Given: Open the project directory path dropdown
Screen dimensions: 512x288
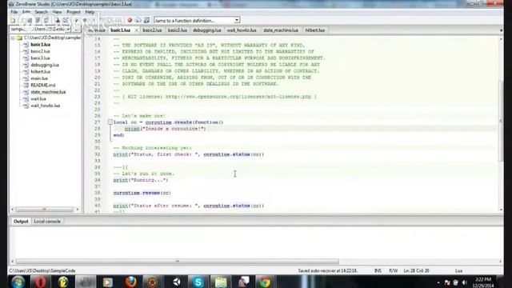Looking at the screenshot, I should point(41,29).
